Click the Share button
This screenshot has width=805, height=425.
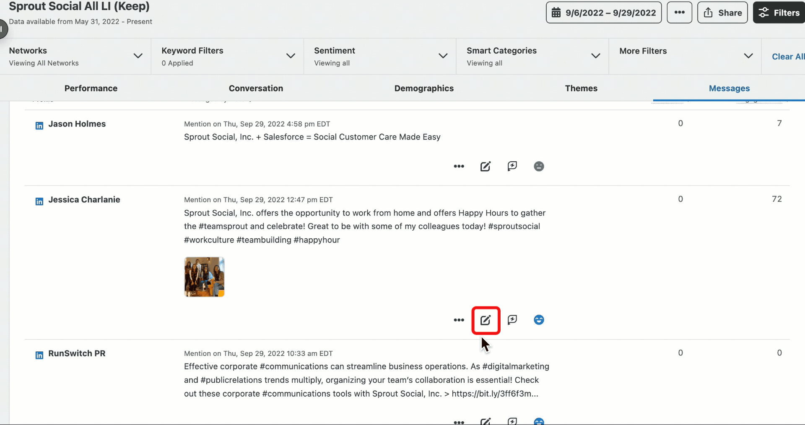(722, 13)
